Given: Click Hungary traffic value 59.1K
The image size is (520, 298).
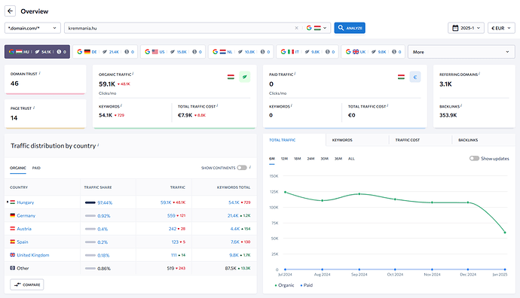Looking at the screenshot, I should click(x=166, y=202).
